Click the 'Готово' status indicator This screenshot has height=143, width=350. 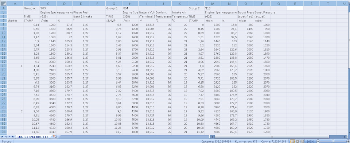pos(7,142)
